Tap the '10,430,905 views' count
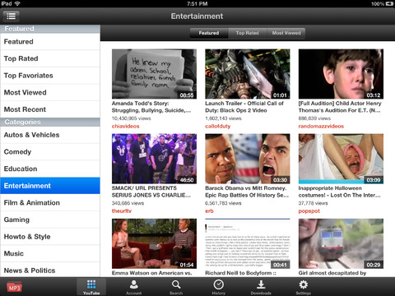This screenshot has height=296, width=395. 131,118
